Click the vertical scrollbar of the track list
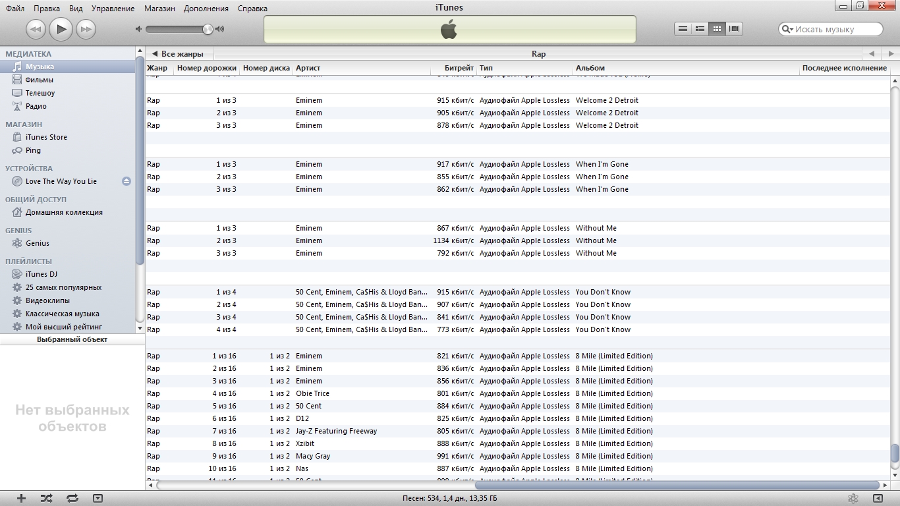 [x=895, y=453]
